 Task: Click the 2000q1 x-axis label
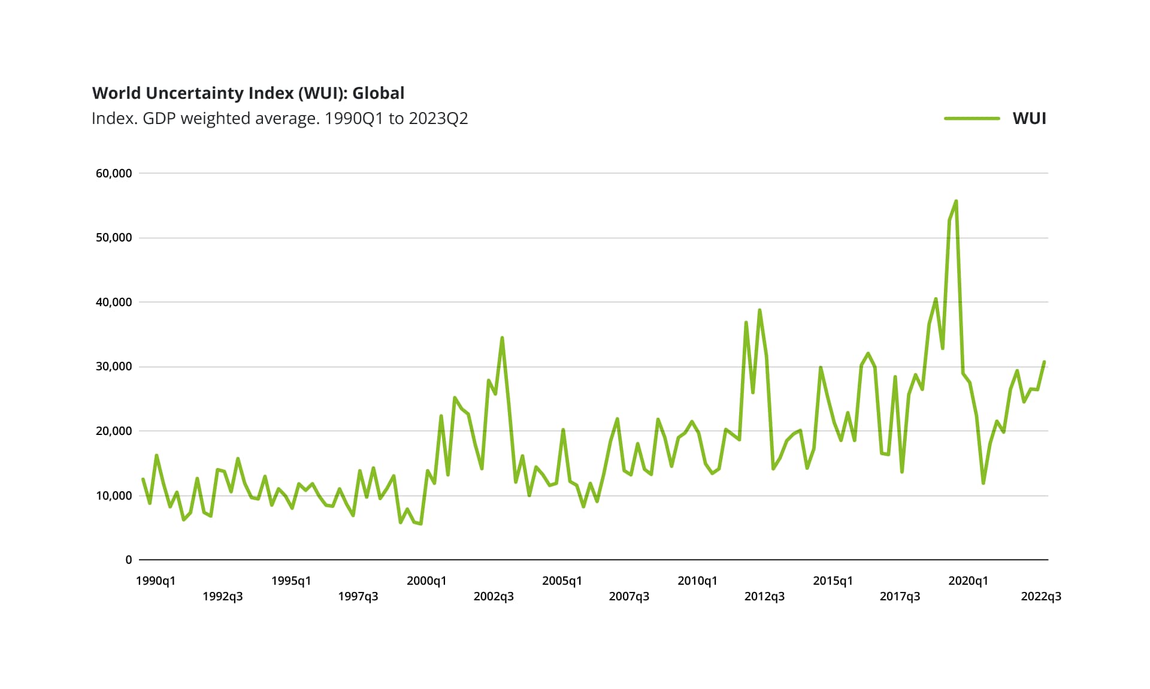coord(426,581)
